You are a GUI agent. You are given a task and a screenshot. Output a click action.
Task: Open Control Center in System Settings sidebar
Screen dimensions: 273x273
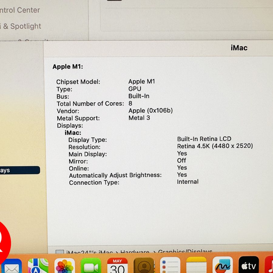point(20,10)
